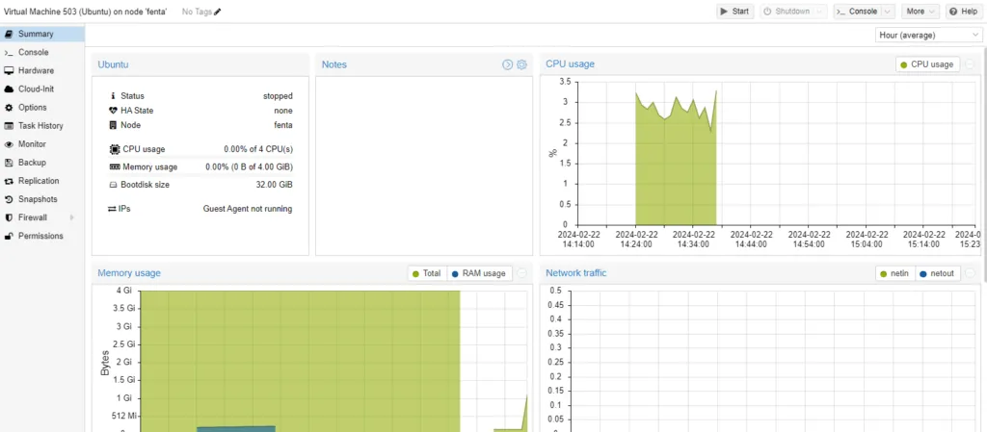
Task: Open Cloud-Init settings
Action: (x=42, y=89)
